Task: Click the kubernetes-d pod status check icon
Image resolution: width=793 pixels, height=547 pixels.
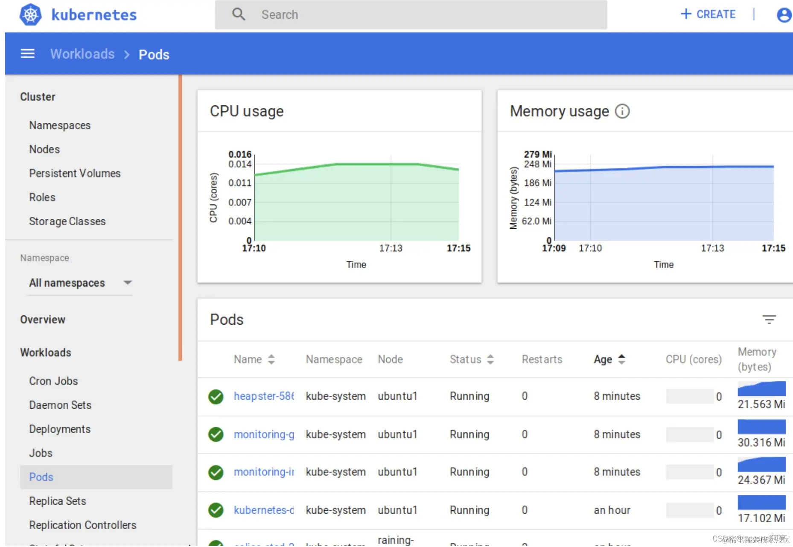Action: (x=216, y=510)
